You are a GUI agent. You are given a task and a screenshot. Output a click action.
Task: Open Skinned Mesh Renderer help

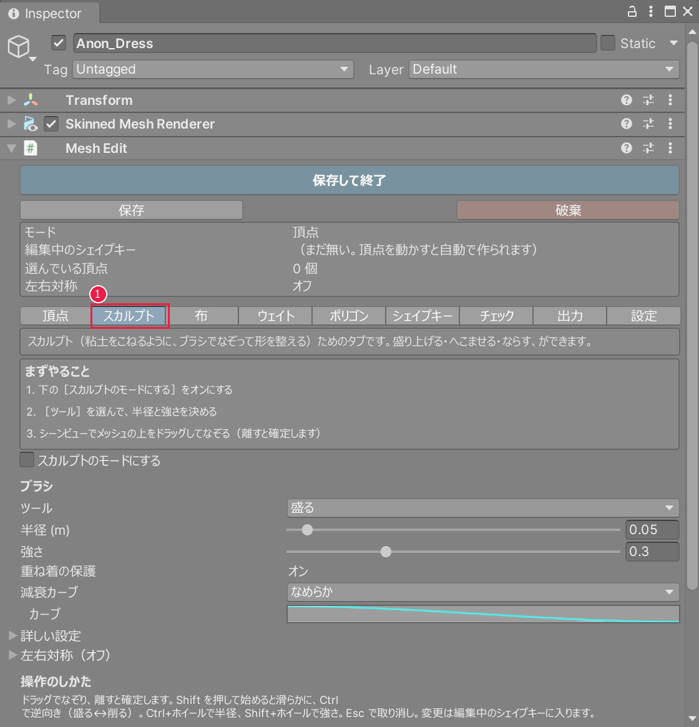pyautogui.click(x=626, y=124)
